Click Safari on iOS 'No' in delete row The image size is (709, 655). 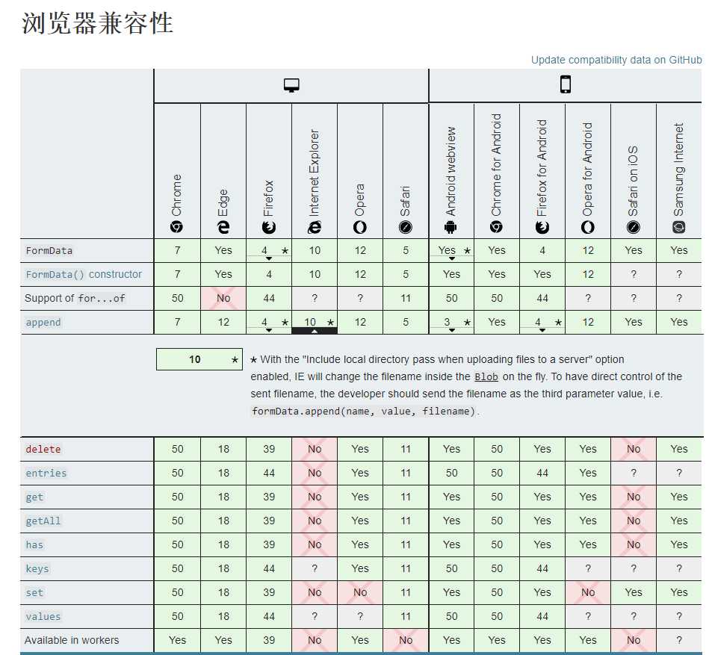tap(633, 450)
